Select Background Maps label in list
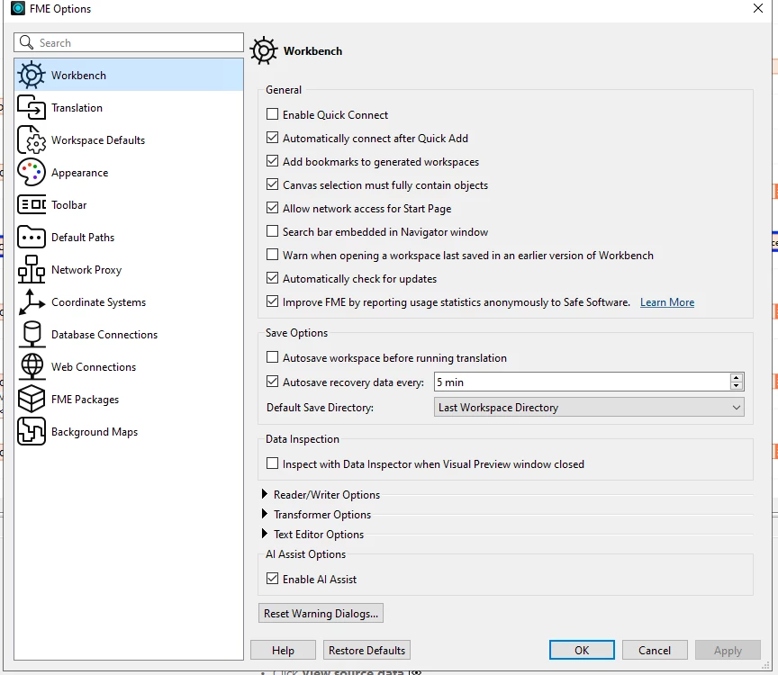Image resolution: width=778 pixels, height=675 pixels. click(95, 432)
